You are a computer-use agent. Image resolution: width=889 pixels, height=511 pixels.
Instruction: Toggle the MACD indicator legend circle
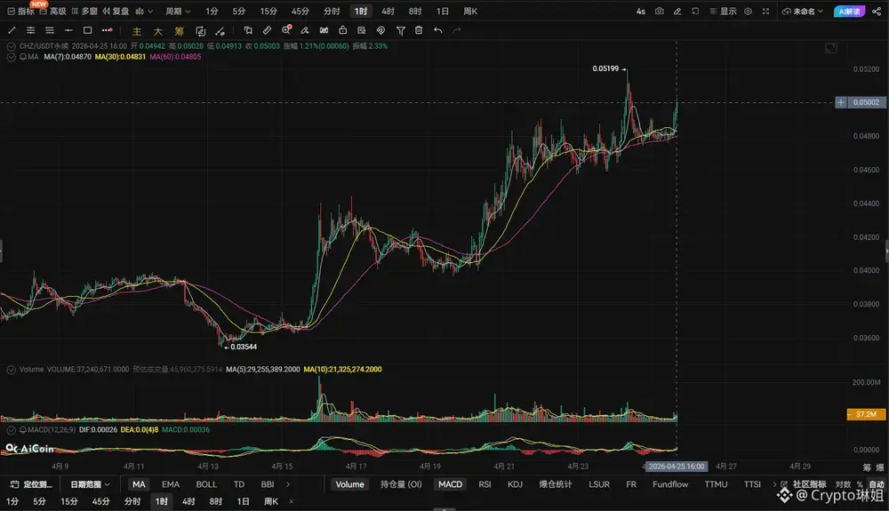pyautogui.click(x=11, y=430)
